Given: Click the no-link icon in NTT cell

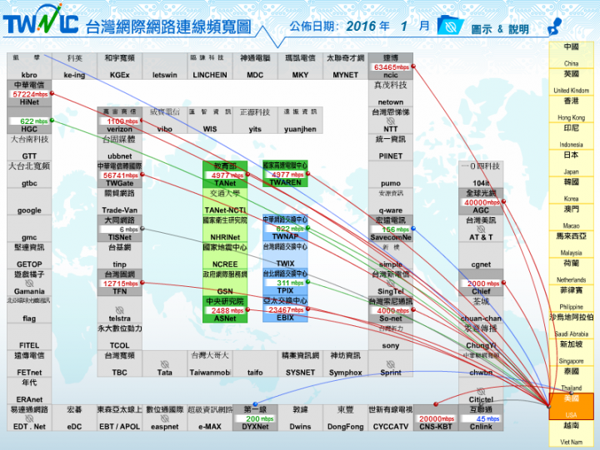Looking at the screenshot, I should [390, 121].
